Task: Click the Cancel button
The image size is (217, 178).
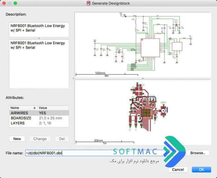Action: (178, 169)
